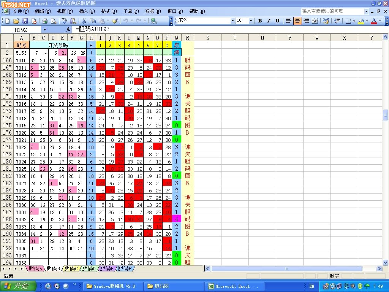Click the cell showing 7036 in column A
389x292 pixels.
[x=21, y=248]
